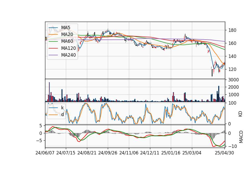
Task: Click the MA60 legend label
Action: click(x=67, y=41)
